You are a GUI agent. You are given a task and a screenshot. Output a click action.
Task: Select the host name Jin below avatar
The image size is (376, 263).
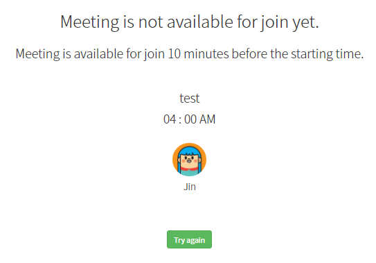coord(190,187)
